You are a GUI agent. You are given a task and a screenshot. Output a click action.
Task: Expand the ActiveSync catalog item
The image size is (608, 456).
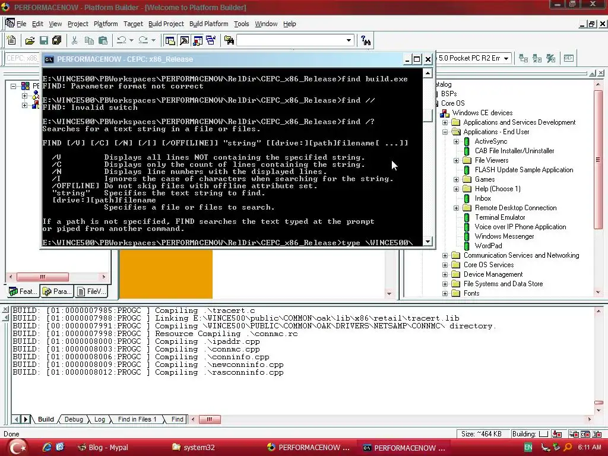457,141
